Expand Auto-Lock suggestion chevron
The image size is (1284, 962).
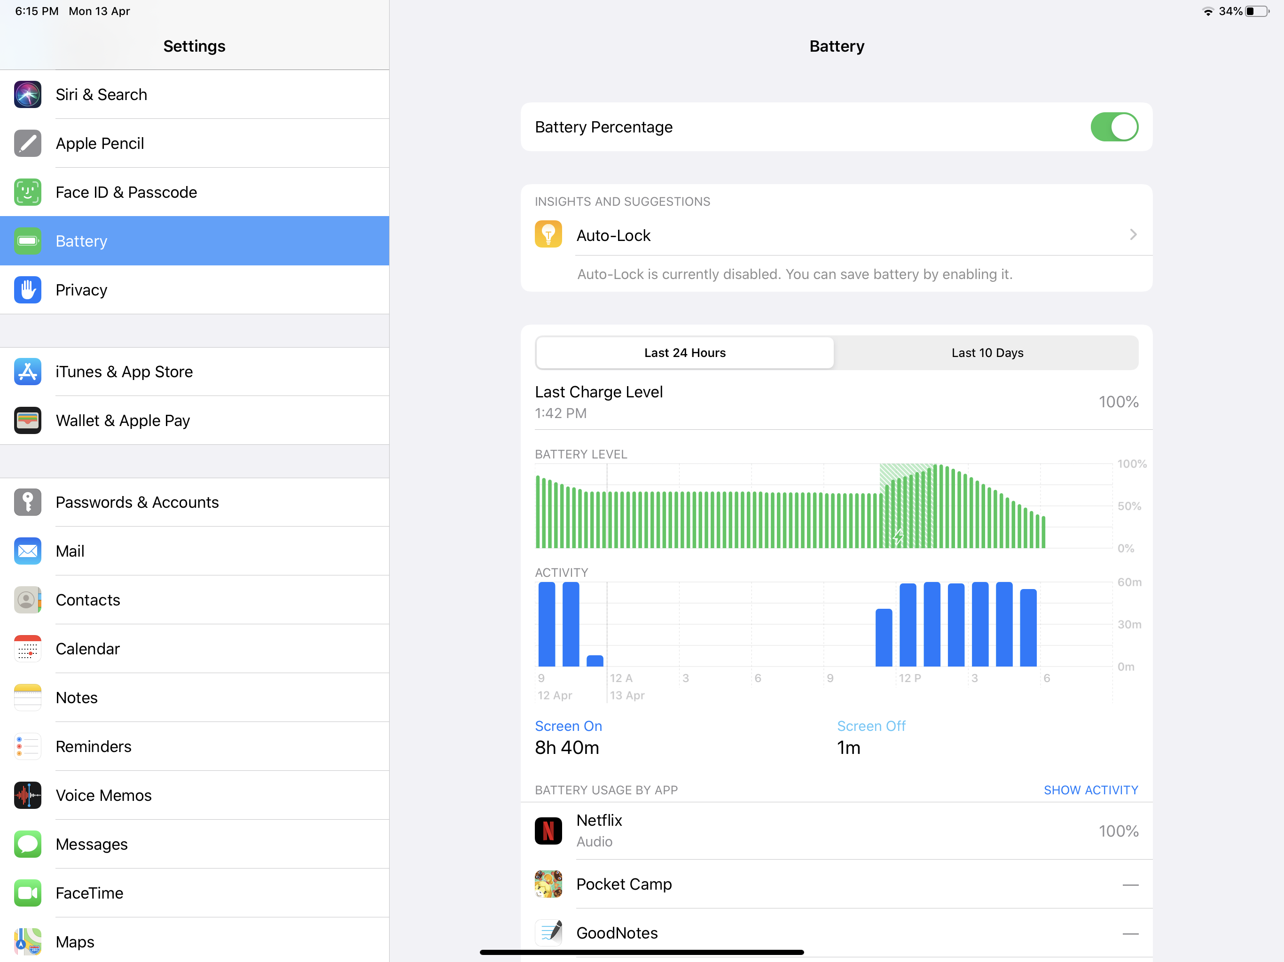click(1133, 234)
